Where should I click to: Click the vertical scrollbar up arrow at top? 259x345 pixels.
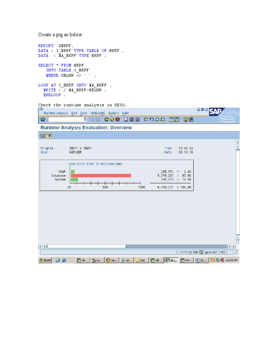(x=238, y=143)
